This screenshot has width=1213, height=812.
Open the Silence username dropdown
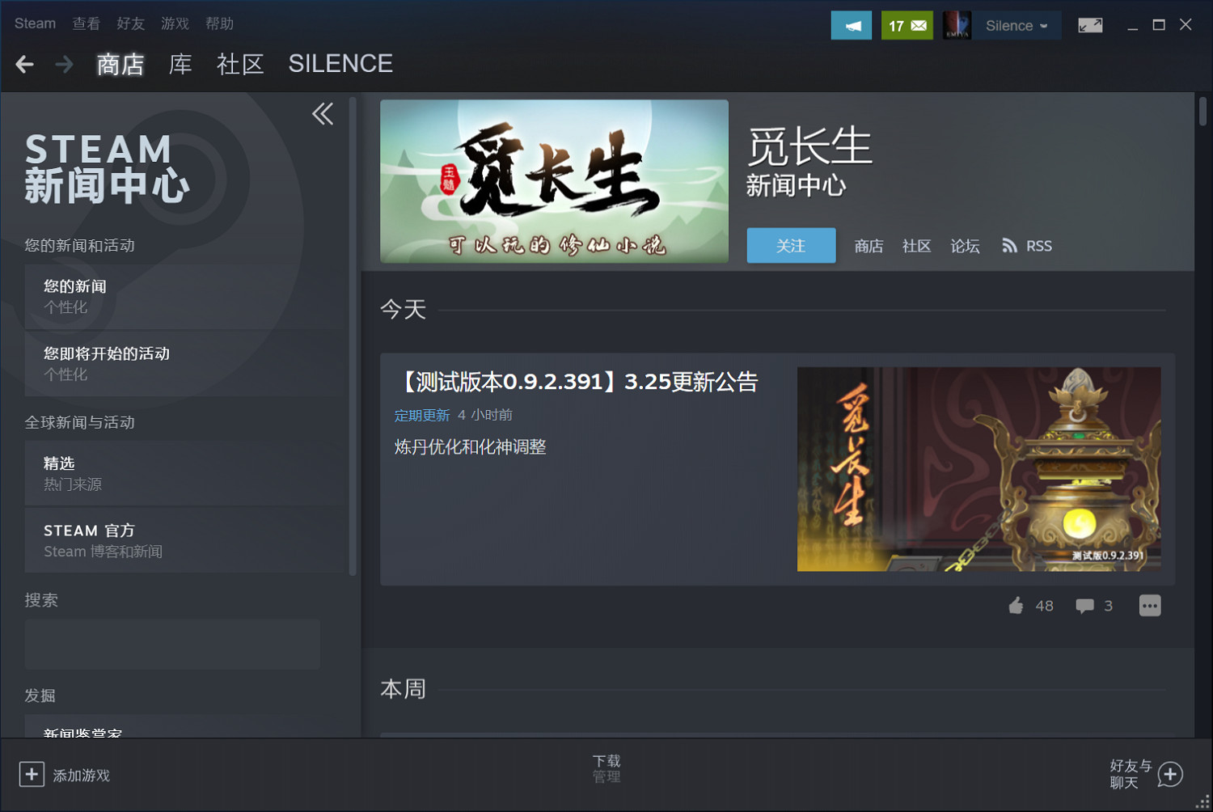[x=1015, y=25]
